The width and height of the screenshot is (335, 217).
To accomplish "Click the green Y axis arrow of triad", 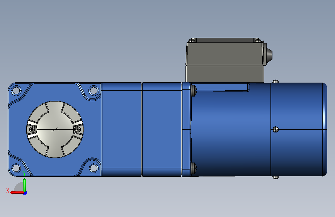I will (25, 185).
